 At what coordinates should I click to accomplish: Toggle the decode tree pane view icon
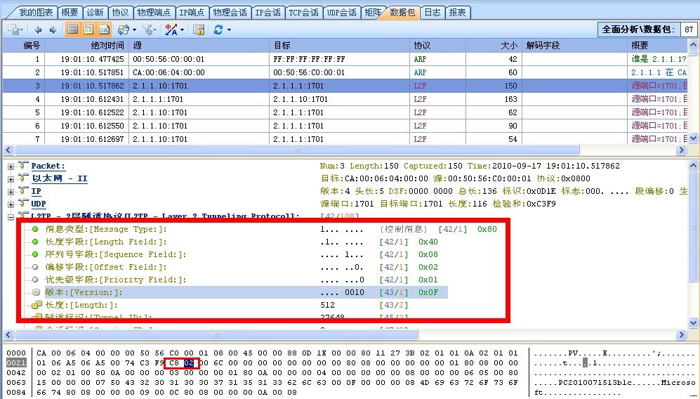click(88, 30)
